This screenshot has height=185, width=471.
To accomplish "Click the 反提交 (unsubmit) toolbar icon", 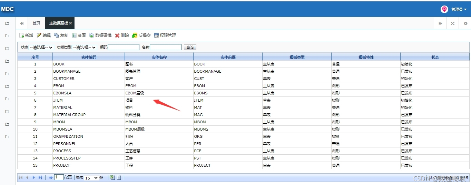I will click(x=135, y=35).
